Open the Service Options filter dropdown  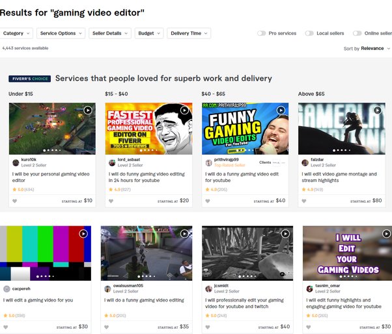coord(61,33)
